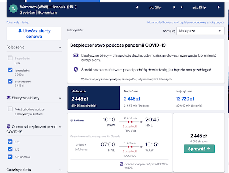Screen dimensions: 229x173
Task: Collapse the Elastyczne bilety filter section
Action: [x=60, y=98]
